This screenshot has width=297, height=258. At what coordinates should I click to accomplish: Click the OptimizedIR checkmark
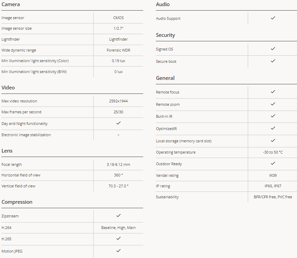273,128
